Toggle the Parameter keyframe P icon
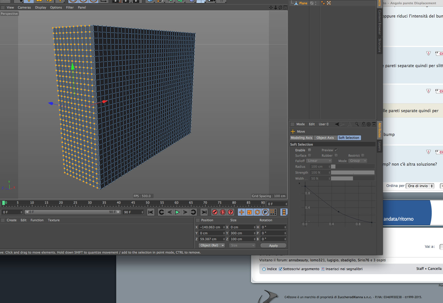The width and height of the screenshot is (443, 303). point(265,212)
